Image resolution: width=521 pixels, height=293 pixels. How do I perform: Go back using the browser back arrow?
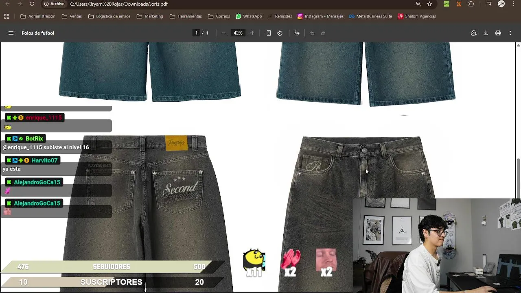7,4
